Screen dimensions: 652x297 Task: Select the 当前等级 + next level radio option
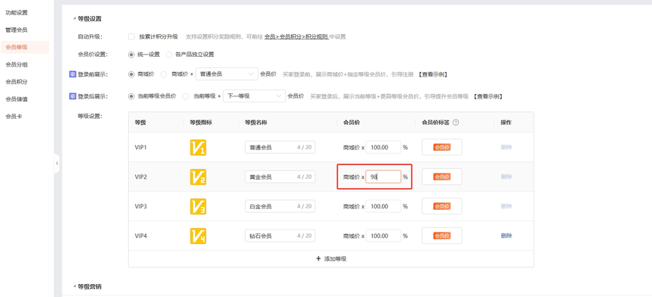click(186, 96)
